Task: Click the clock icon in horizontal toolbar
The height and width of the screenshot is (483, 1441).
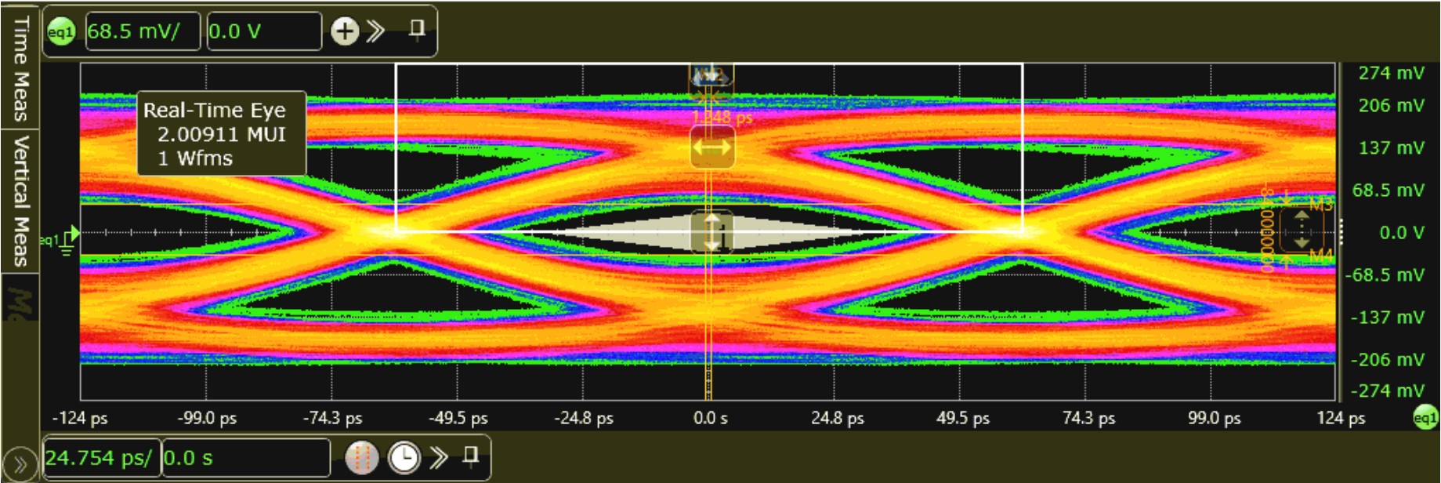Action: [x=404, y=457]
